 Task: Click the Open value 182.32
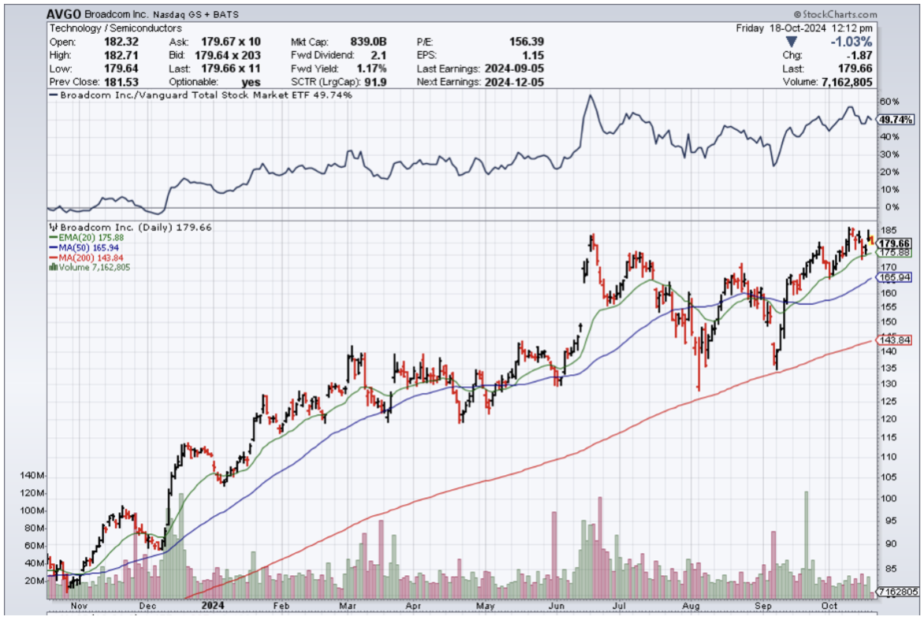click(x=121, y=42)
